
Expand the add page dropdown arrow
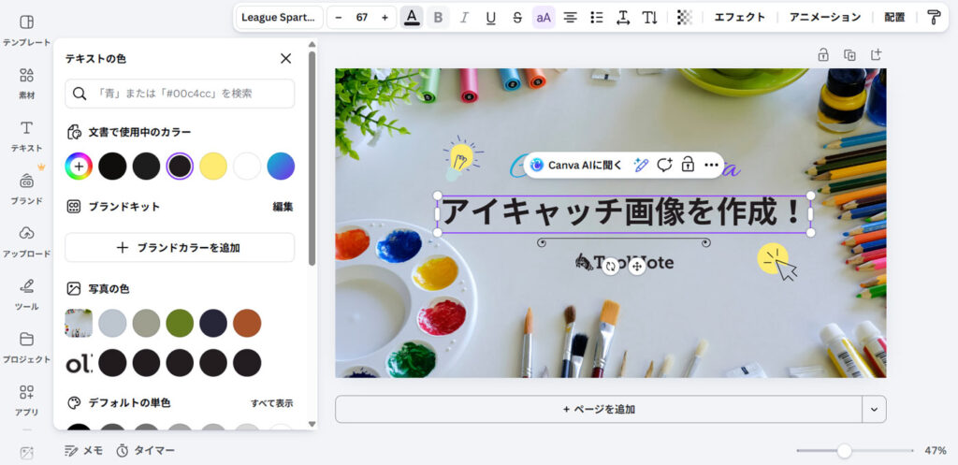click(875, 410)
